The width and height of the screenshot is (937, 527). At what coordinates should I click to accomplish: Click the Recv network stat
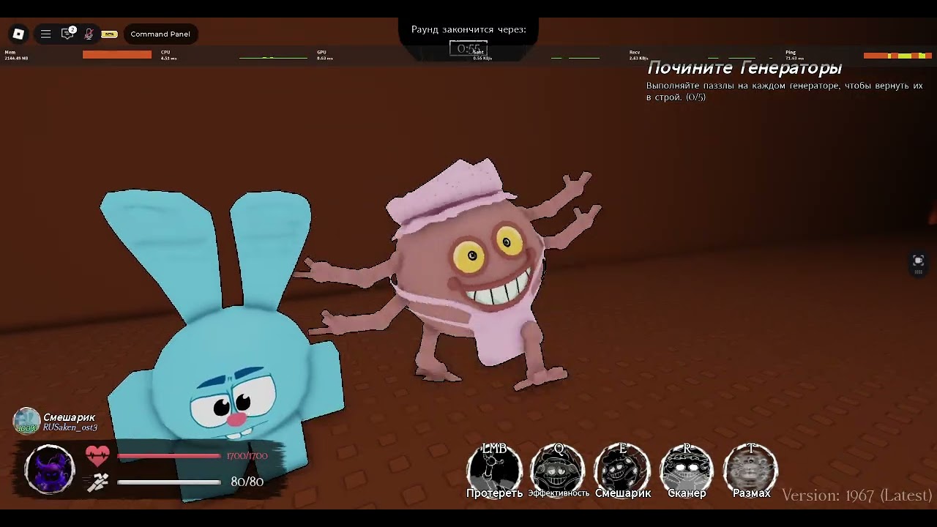click(x=638, y=55)
